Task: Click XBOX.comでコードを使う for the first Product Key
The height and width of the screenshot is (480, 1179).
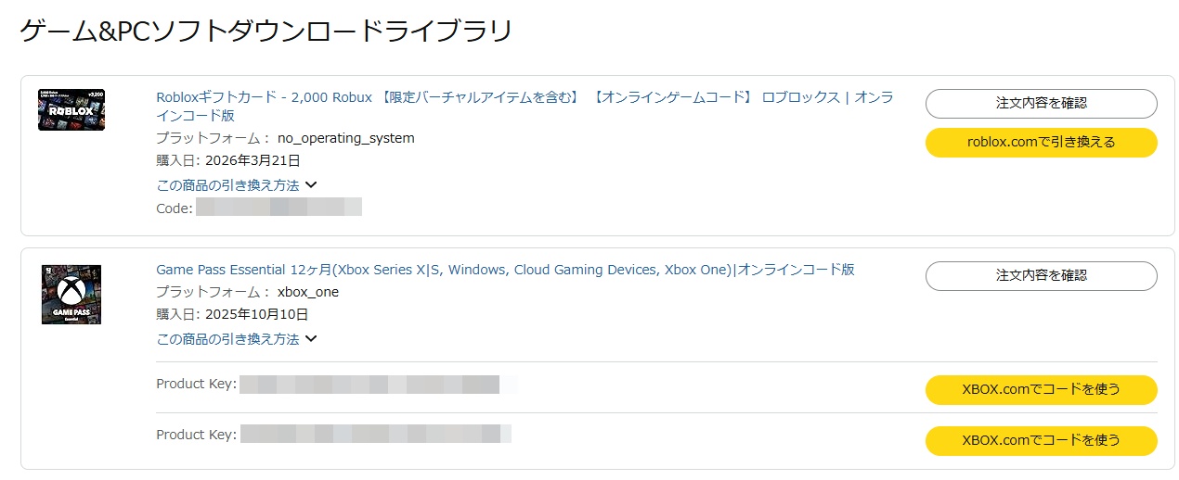Action: click(1041, 389)
